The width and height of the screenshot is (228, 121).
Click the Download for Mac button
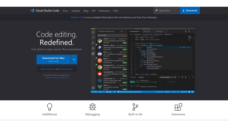(x=54, y=59)
